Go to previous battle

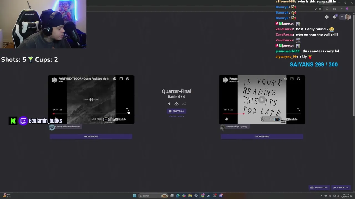click(169, 104)
